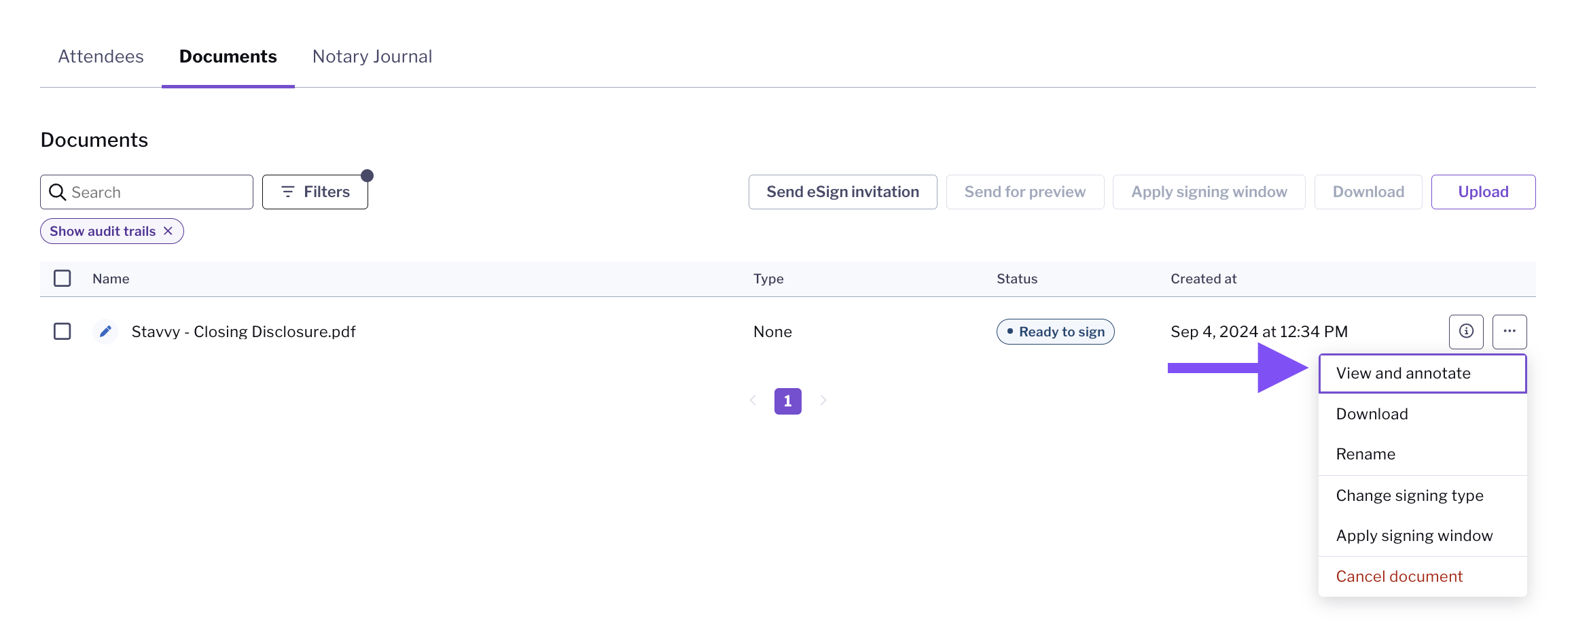Select Change signing type option
This screenshot has height=628, width=1572.
click(x=1423, y=495)
